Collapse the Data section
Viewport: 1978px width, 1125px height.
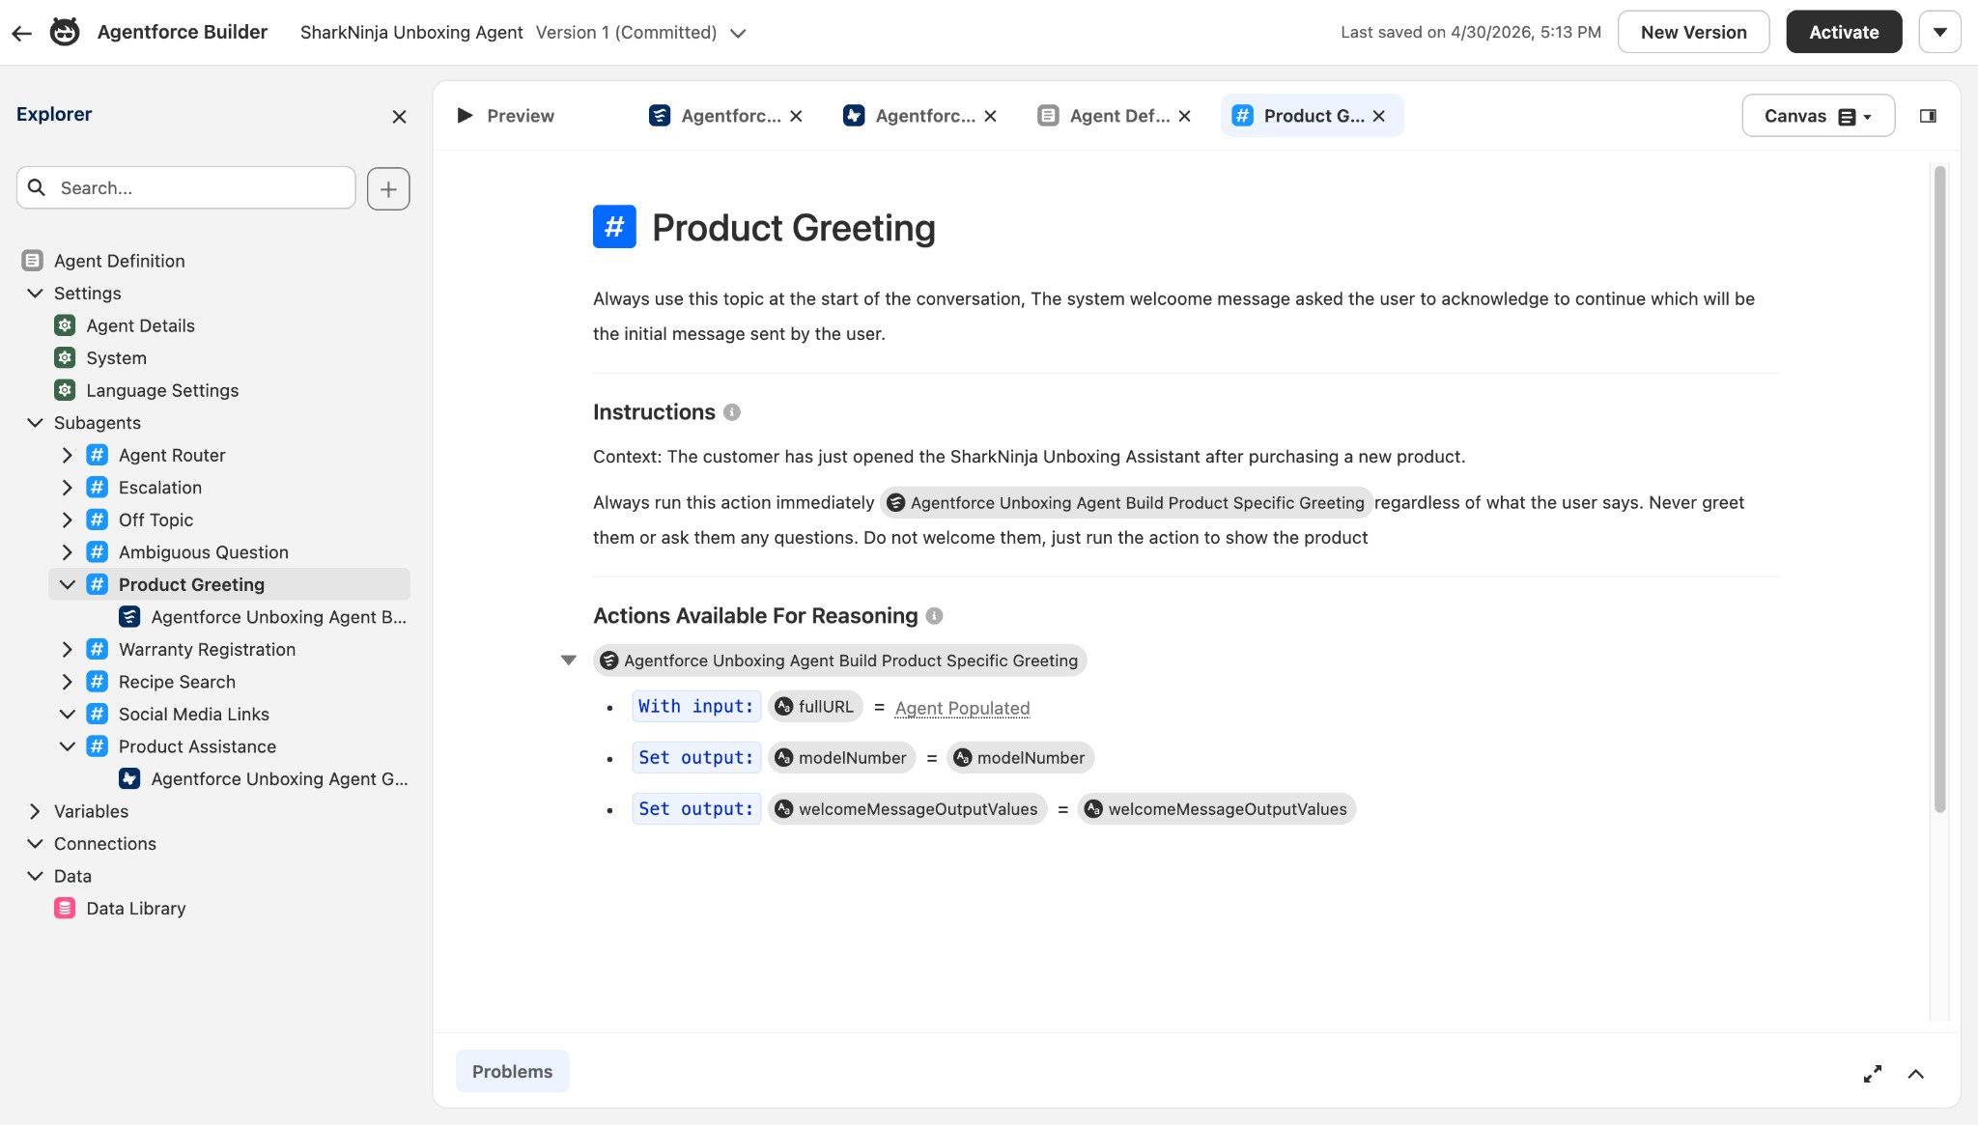[x=35, y=877]
